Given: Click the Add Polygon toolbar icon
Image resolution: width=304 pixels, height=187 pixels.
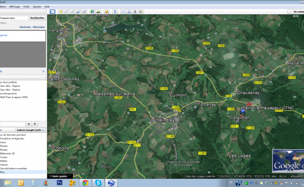Looking at the screenshot, I should click(67, 11).
